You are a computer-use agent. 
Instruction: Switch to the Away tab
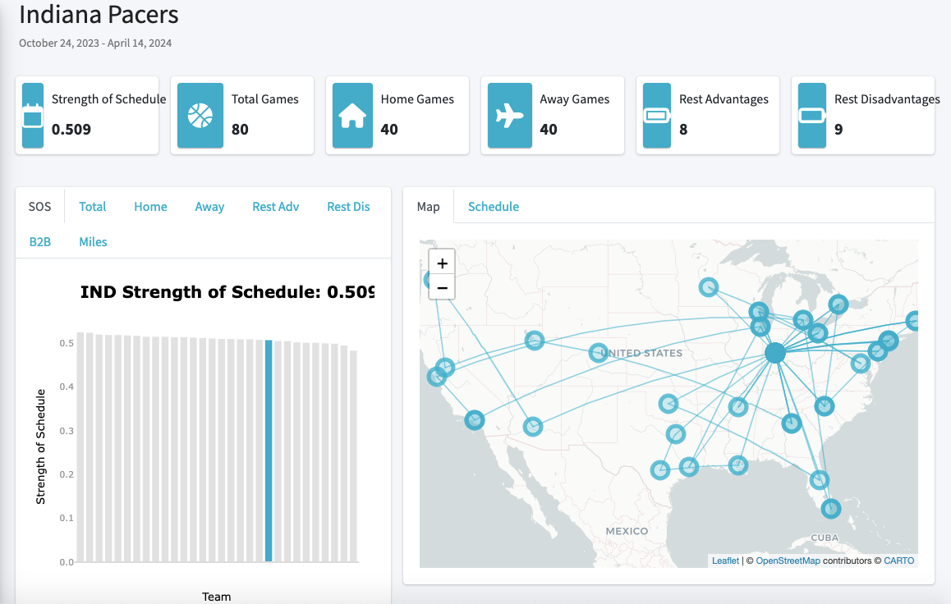209,207
